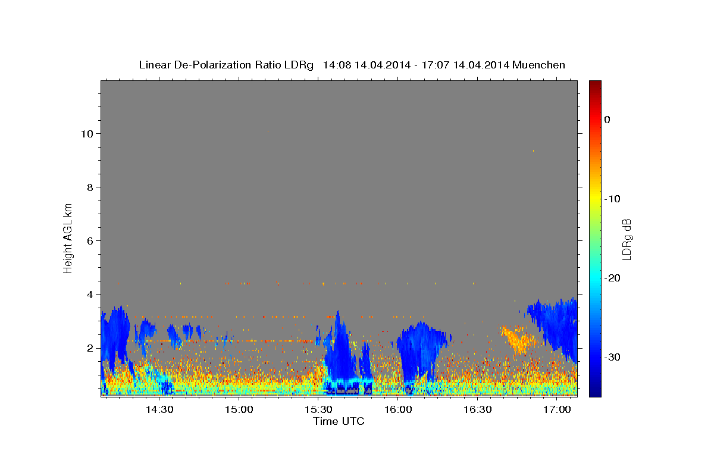The height and width of the screenshot is (476, 714).
Task: Click the height tick label 10
Action: (x=87, y=133)
